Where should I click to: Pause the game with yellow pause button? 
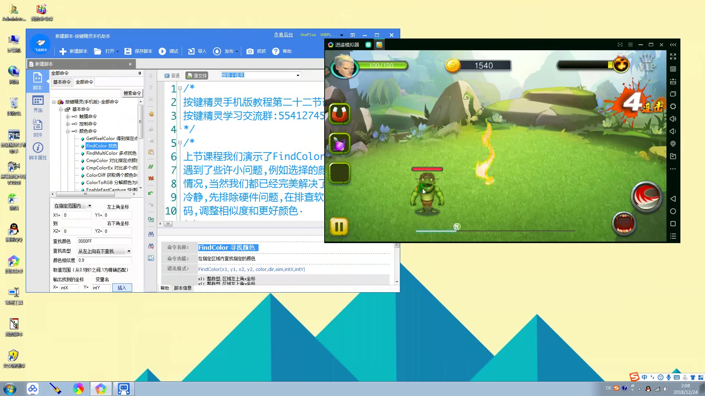click(339, 227)
